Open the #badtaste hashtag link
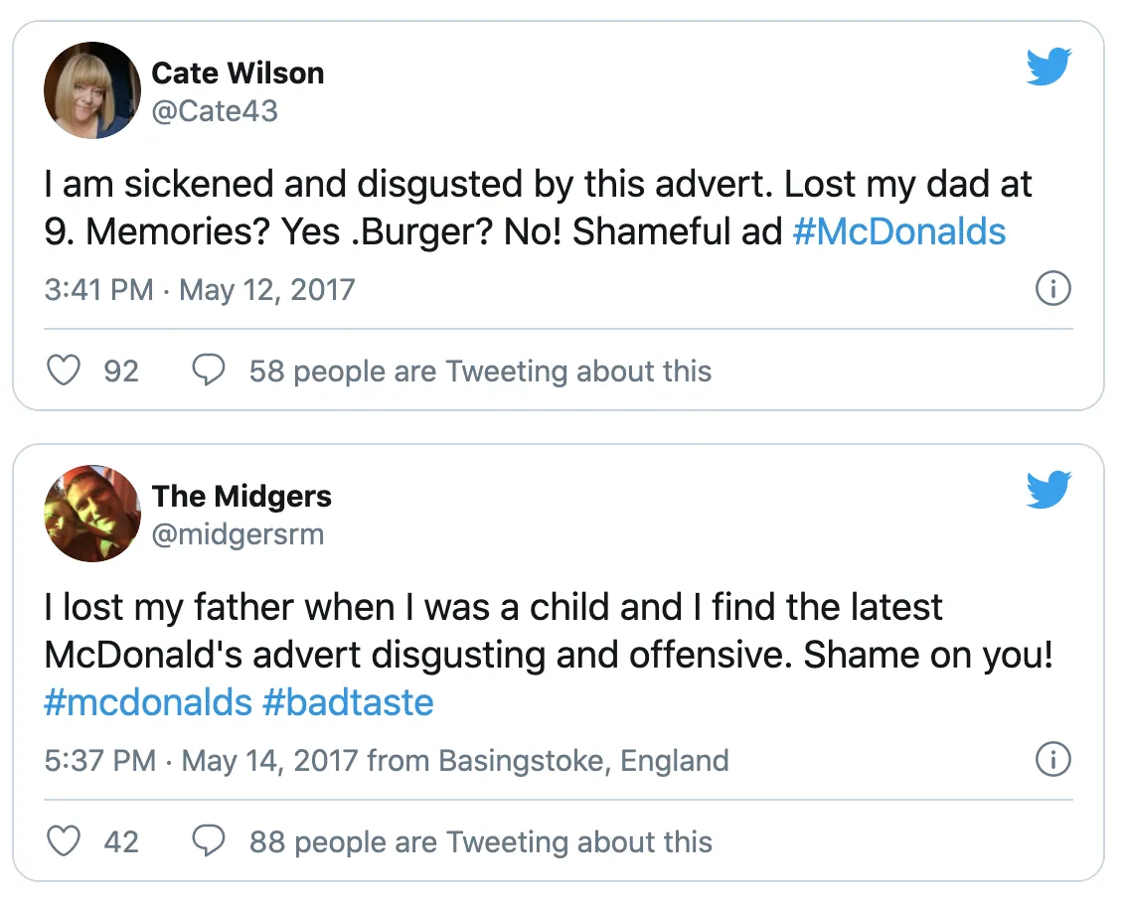This screenshot has height=900, width=1125. click(350, 702)
